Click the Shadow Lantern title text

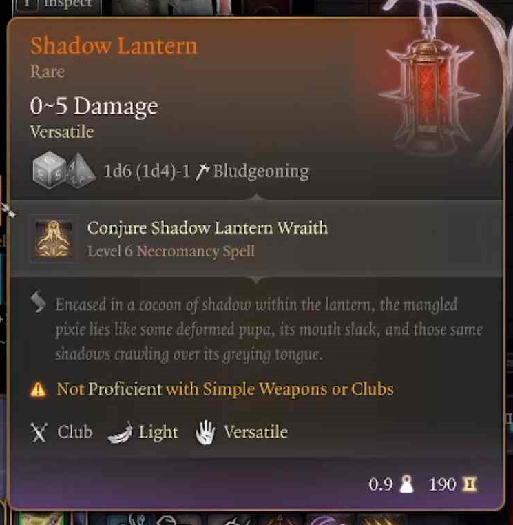114,46
